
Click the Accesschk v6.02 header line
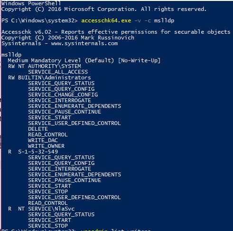pyautogui.click(x=116, y=32)
